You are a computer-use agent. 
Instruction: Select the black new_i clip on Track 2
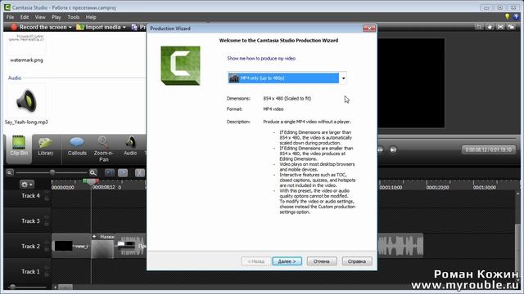coord(71,246)
